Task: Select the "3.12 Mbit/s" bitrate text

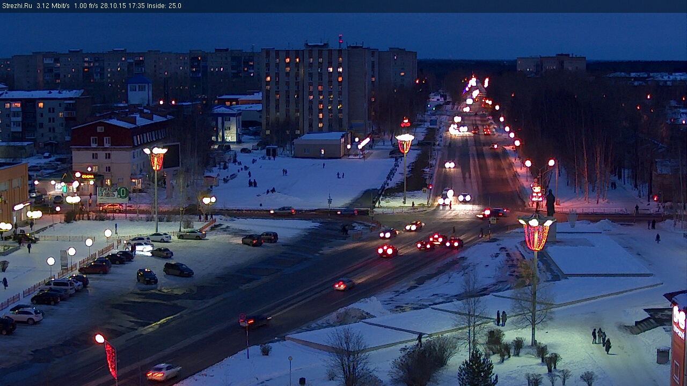Action: [53, 6]
